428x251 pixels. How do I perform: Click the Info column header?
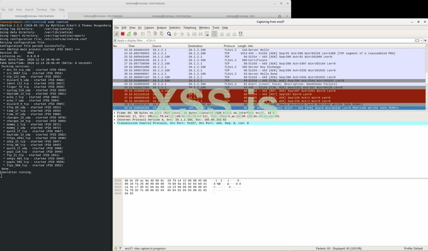pos(337,46)
